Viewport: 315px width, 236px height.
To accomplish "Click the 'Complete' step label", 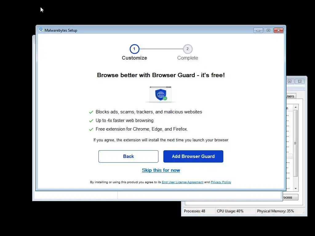I will click(x=188, y=58).
